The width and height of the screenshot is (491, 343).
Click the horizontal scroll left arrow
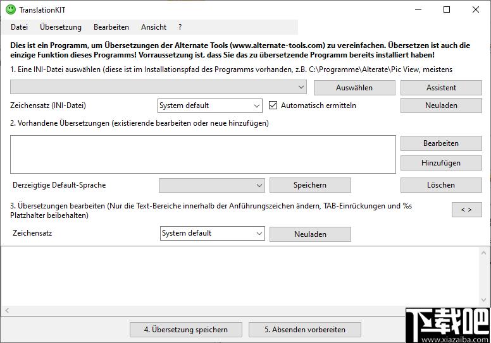pyautogui.click(x=7, y=311)
